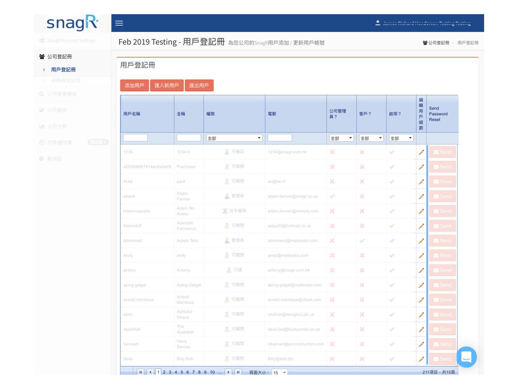
Task: Open the 啟用 filter dropdown
Action: (401, 138)
